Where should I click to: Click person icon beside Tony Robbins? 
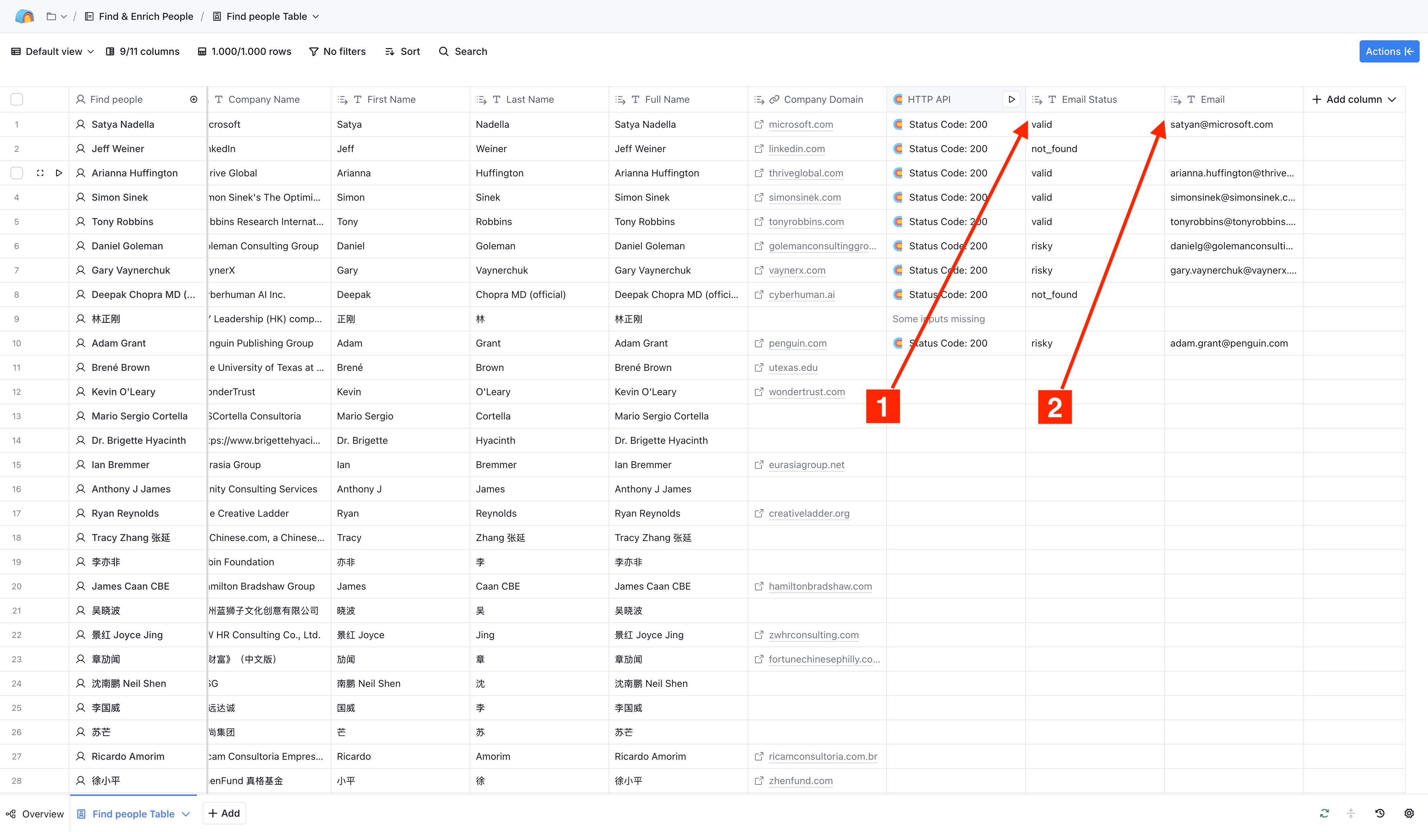pyautogui.click(x=81, y=222)
